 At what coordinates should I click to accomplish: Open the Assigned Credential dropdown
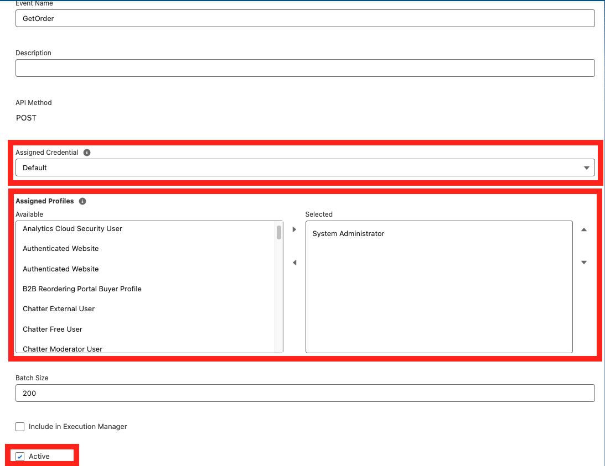tap(305, 167)
